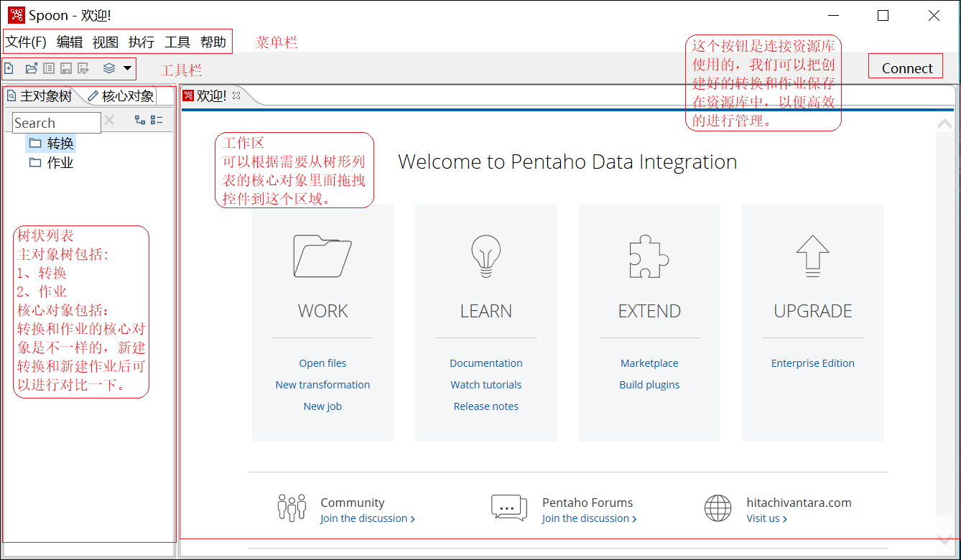Click the New file toolbar icon
Image resolution: width=961 pixels, height=560 pixels.
[x=9, y=68]
